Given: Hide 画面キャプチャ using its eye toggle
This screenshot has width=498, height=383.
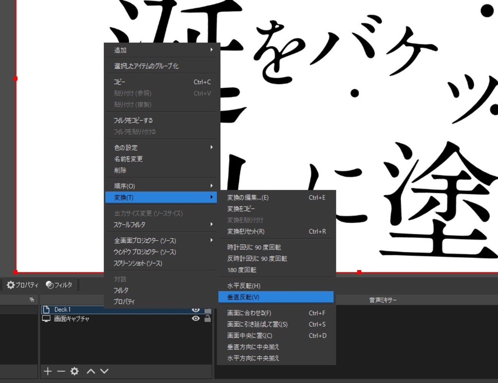Looking at the screenshot, I should coord(196,318).
